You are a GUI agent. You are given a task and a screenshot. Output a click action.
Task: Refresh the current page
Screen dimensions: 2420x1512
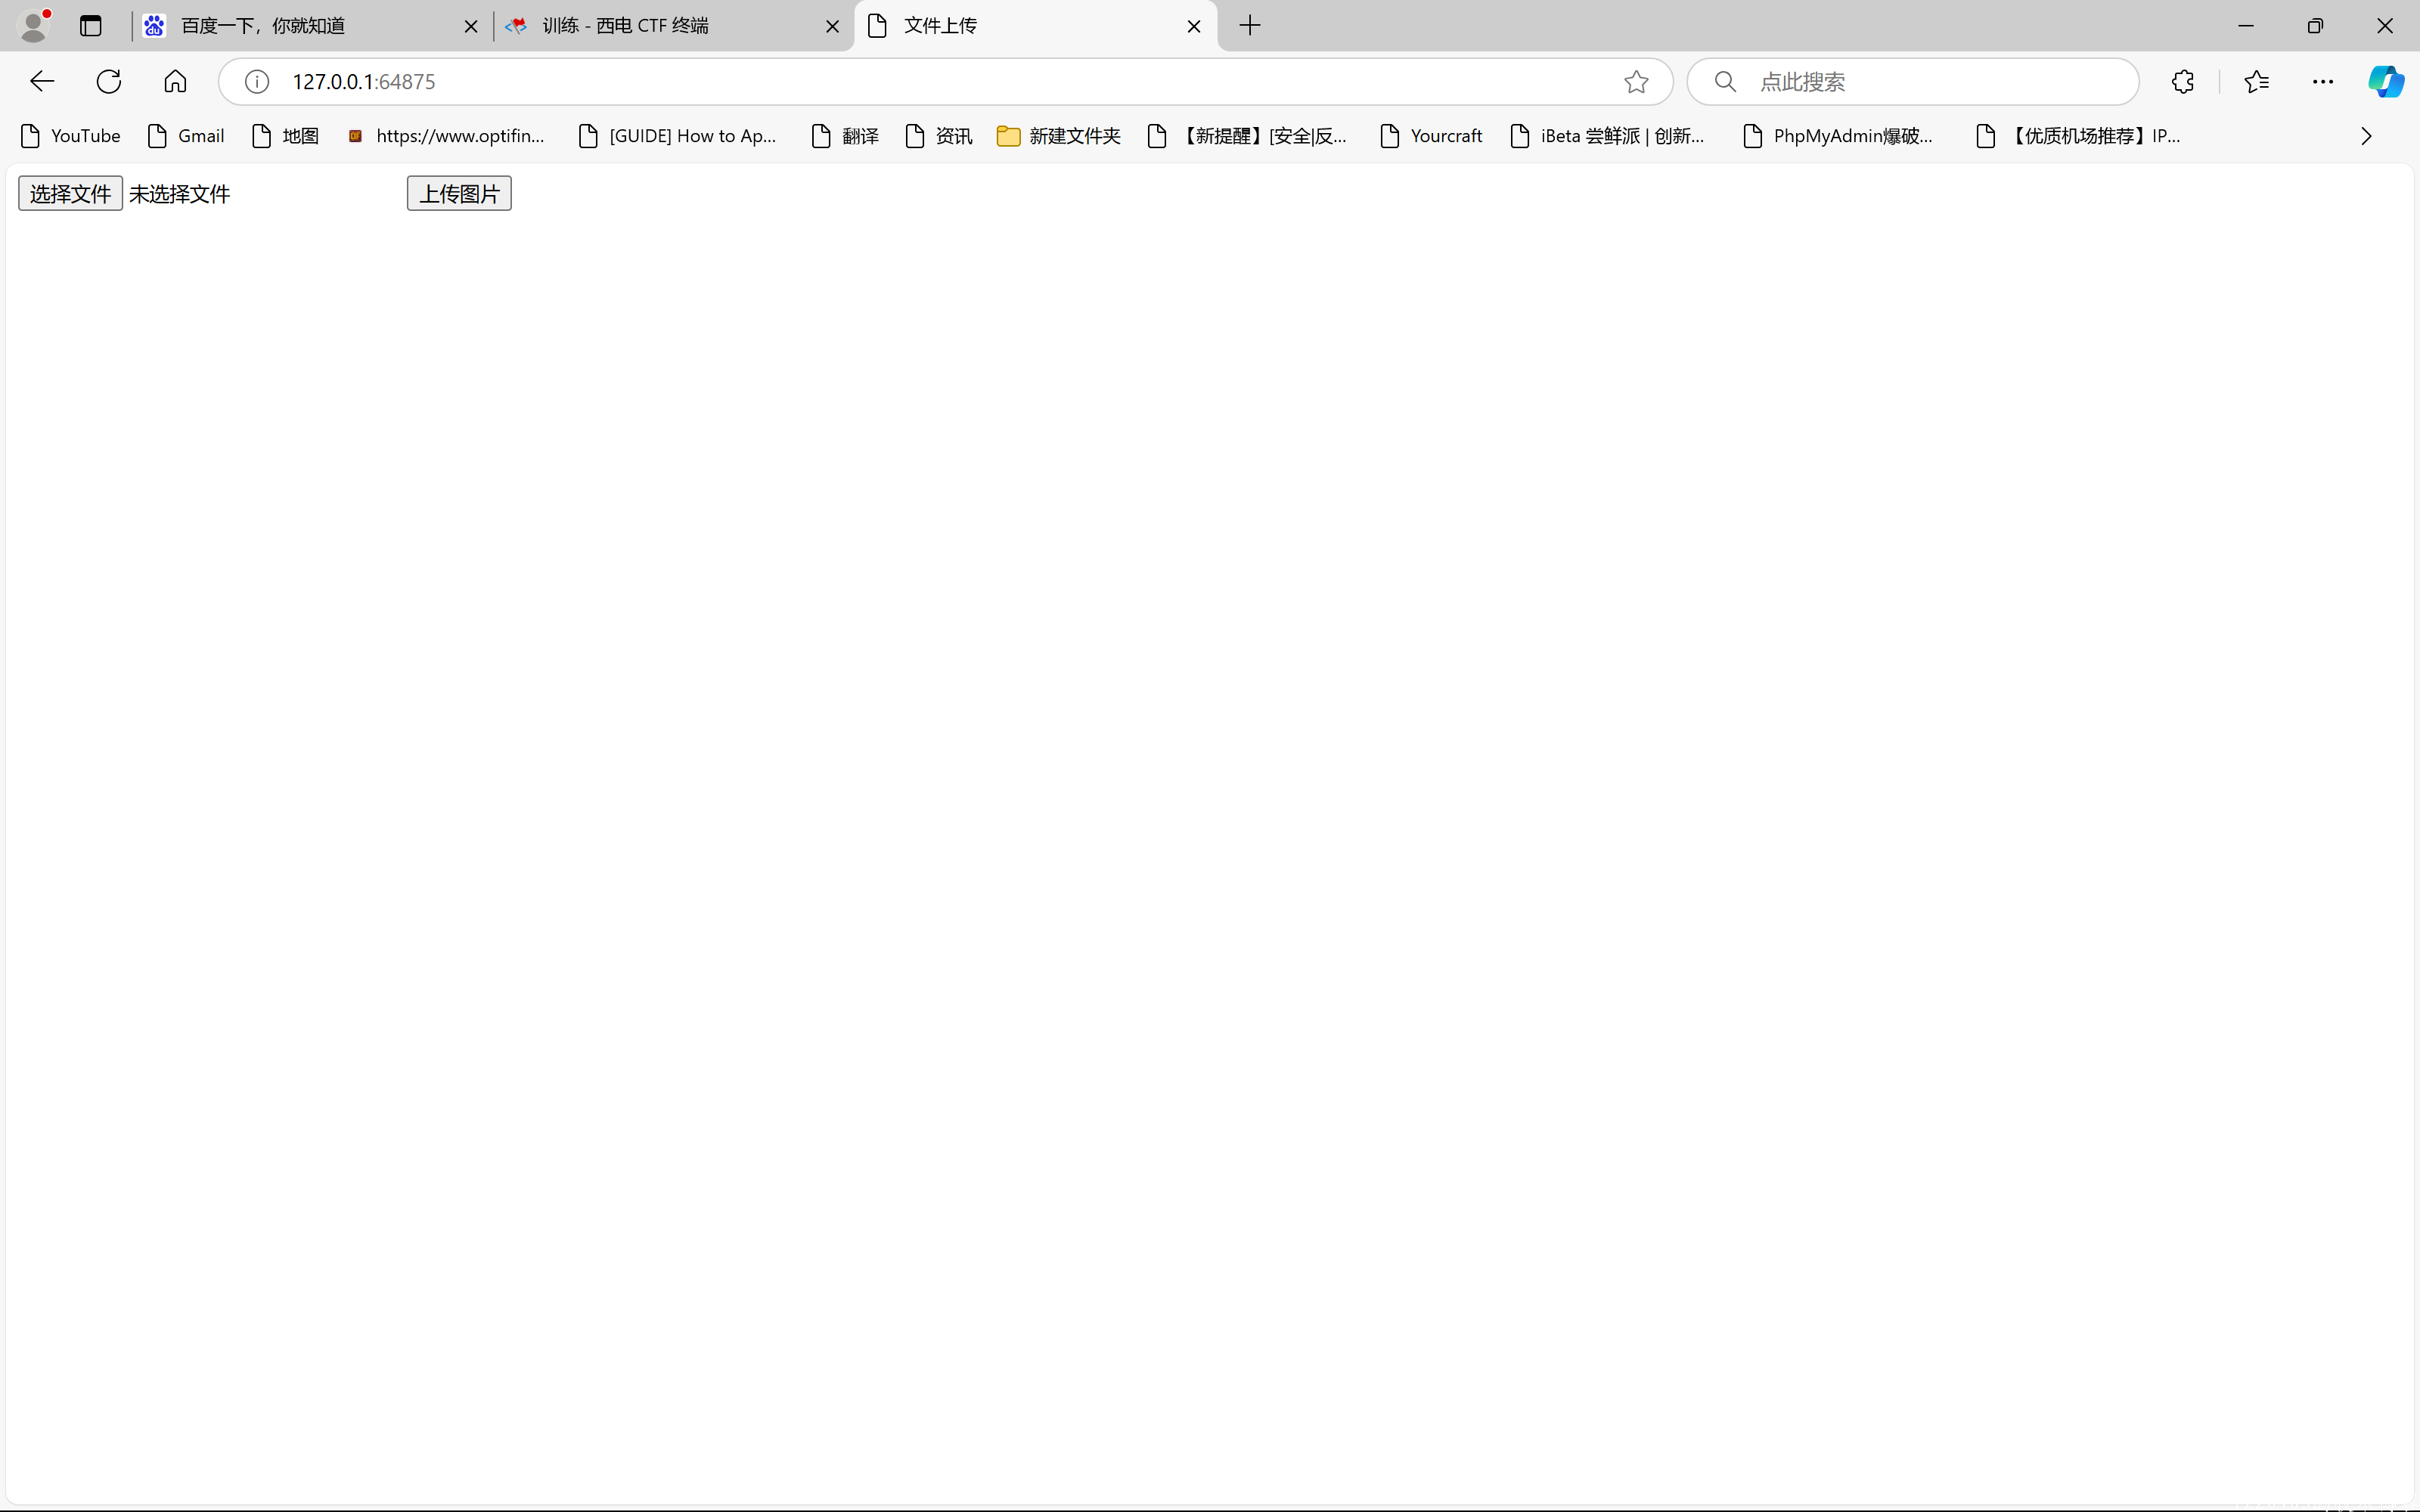pyautogui.click(x=109, y=81)
